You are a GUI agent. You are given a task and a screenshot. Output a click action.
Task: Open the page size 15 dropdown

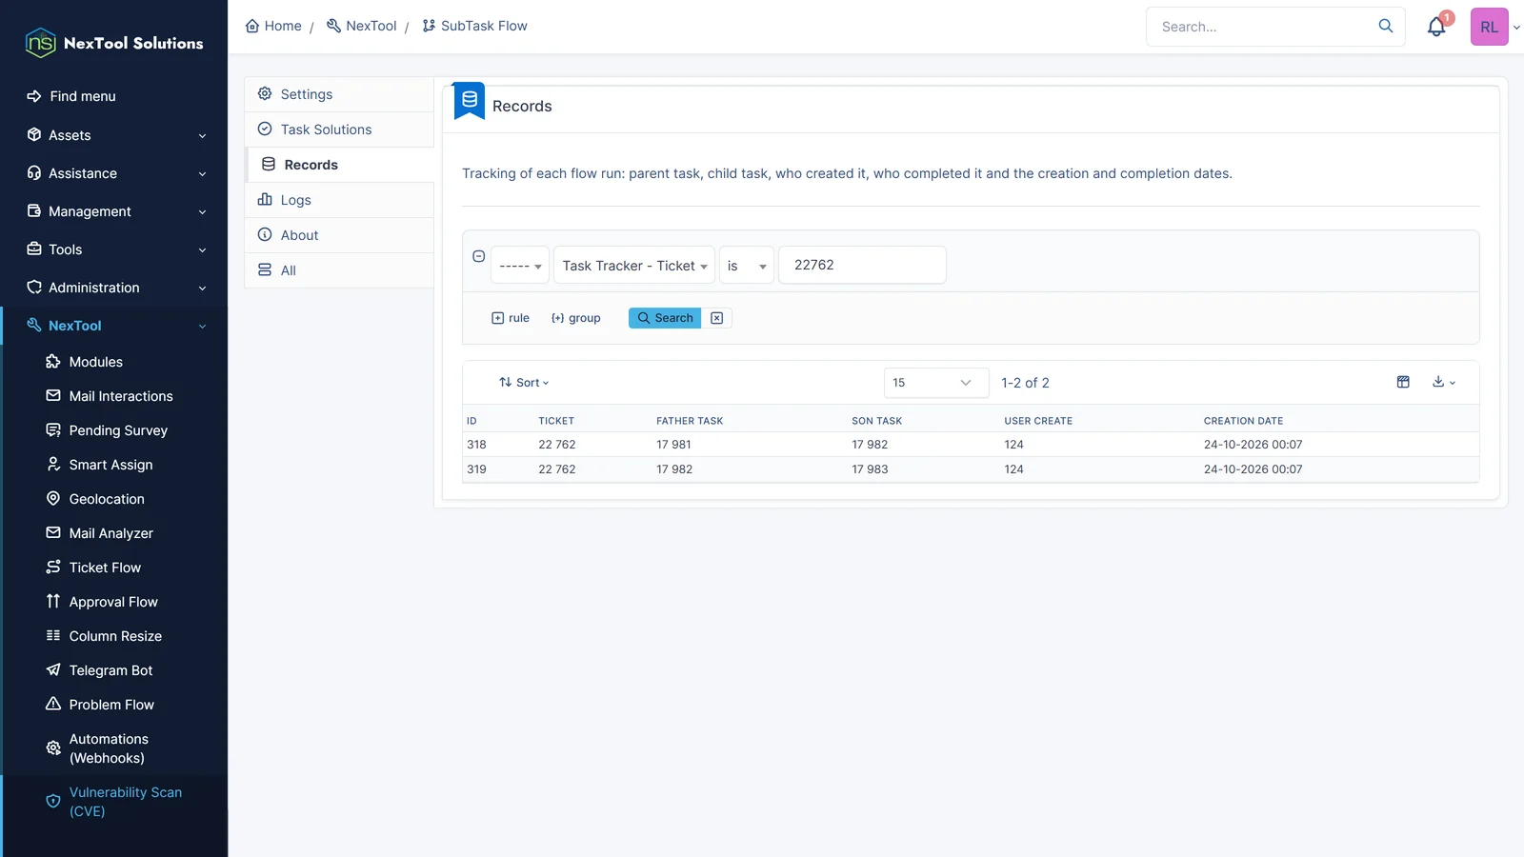(x=936, y=383)
